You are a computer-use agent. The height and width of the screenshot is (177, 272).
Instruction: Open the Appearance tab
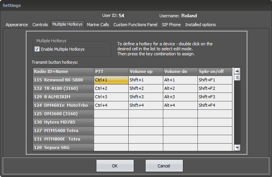(x=17, y=25)
